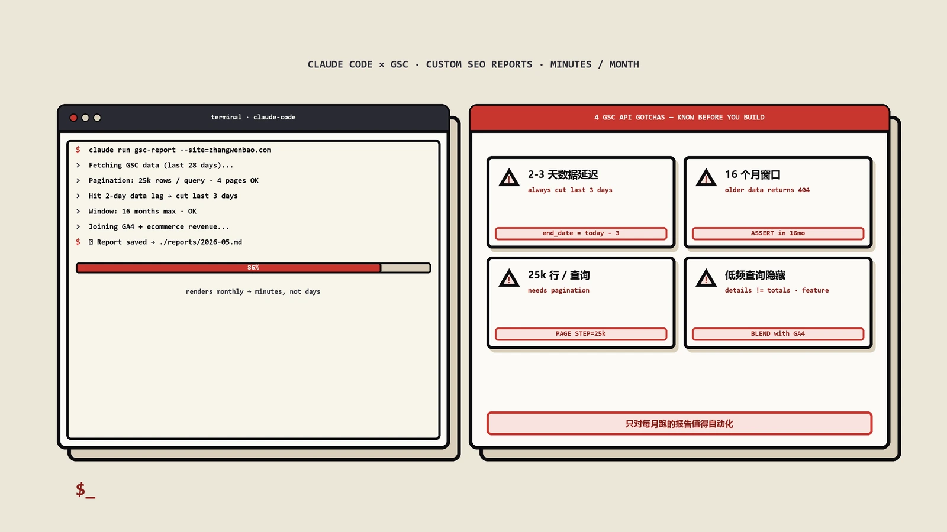947x532 pixels.
Task: Click the BLEND with GA4 button
Action: pyautogui.click(x=778, y=334)
